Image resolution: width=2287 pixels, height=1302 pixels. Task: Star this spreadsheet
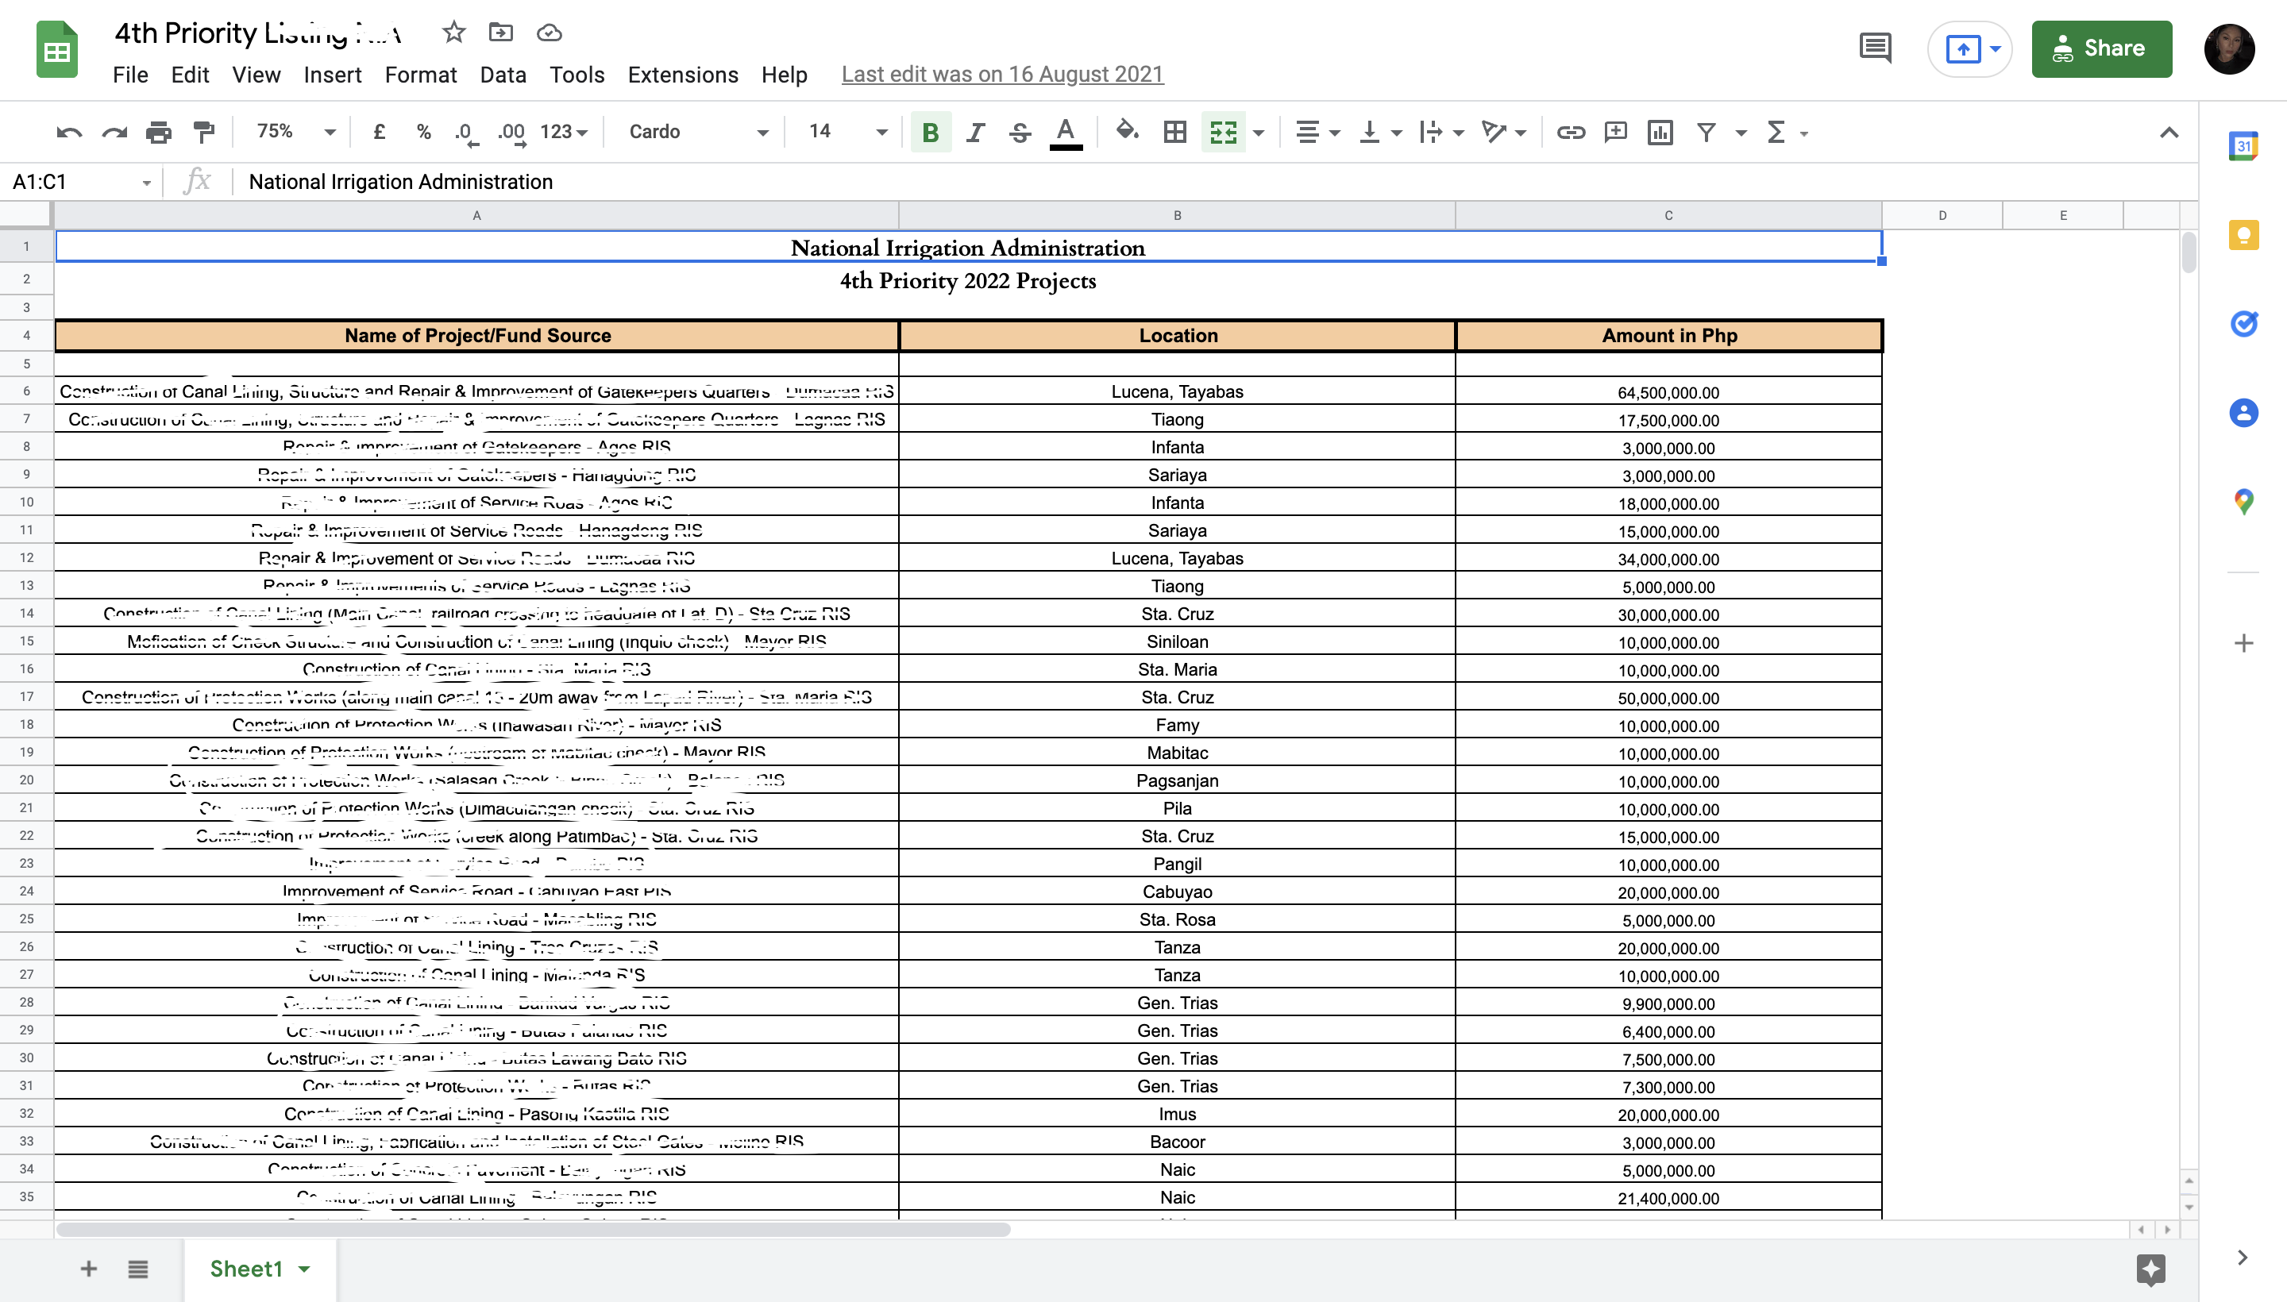pos(453,33)
